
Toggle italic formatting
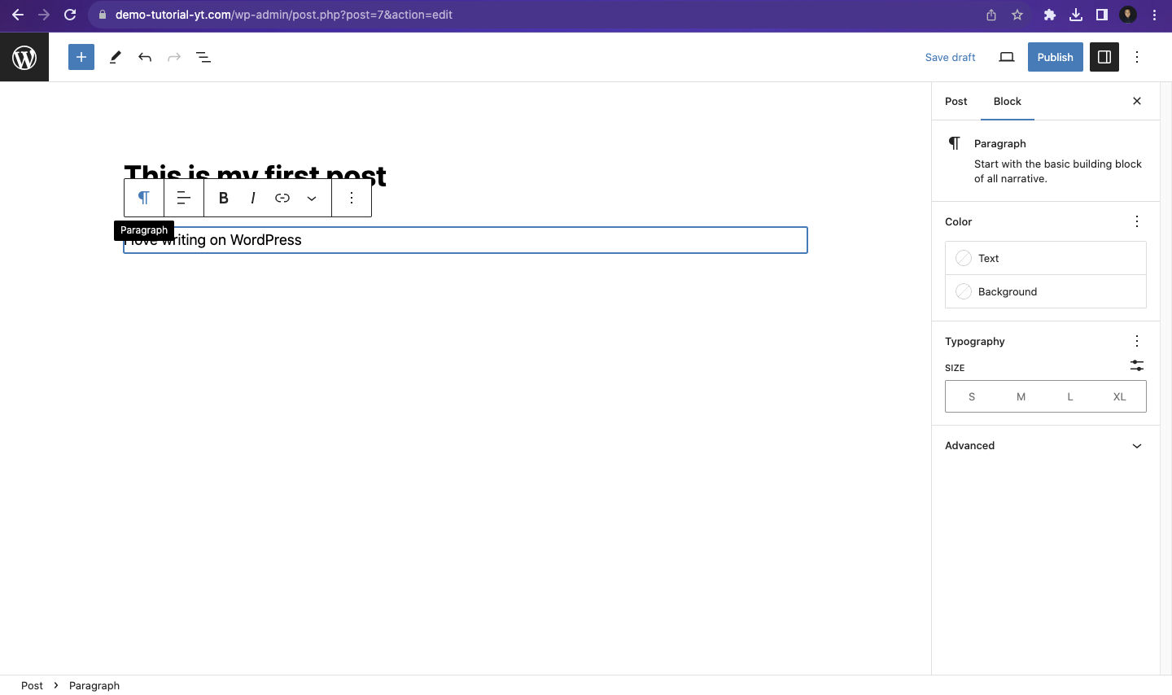point(252,198)
